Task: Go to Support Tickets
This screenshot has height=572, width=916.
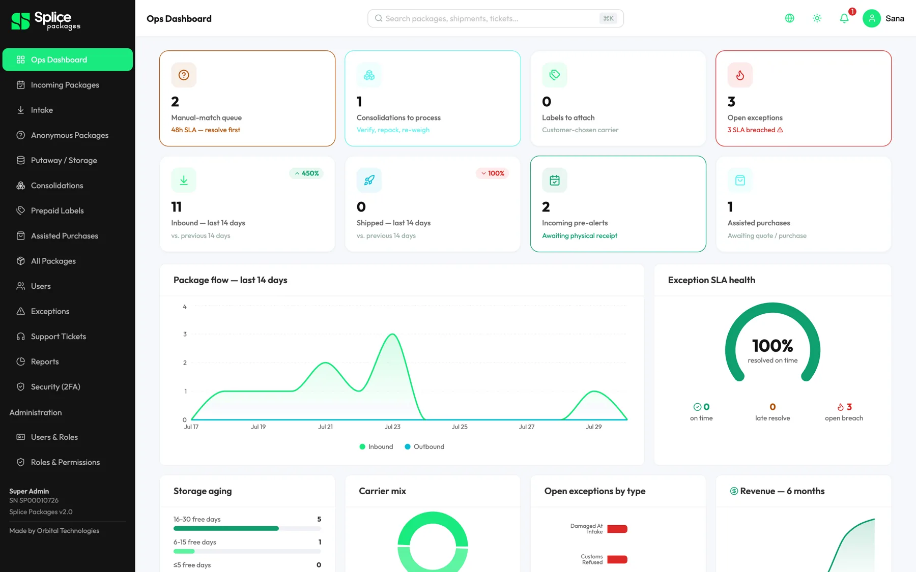Action: point(68,337)
